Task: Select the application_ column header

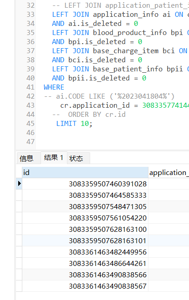Action: [169, 173]
